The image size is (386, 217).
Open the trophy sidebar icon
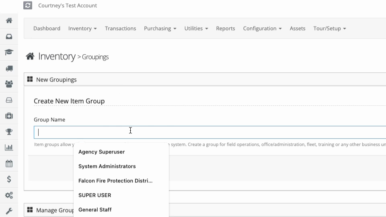[9, 132]
